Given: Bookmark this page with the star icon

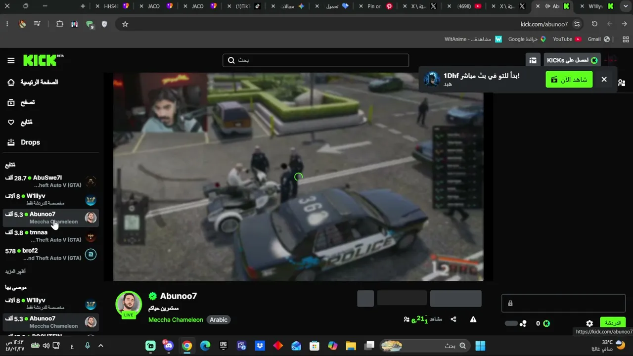Looking at the screenshot, I should [125, 24].
